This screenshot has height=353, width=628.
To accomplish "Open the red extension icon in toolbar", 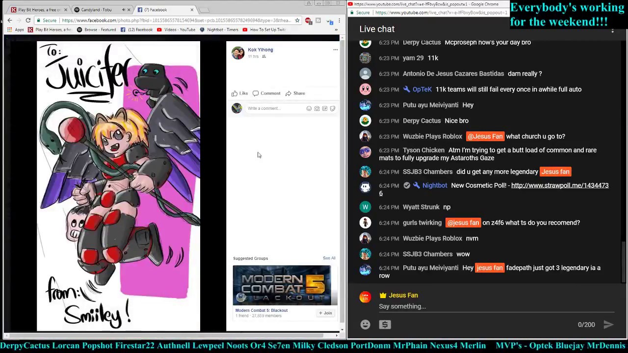I will tap(308, 21).
